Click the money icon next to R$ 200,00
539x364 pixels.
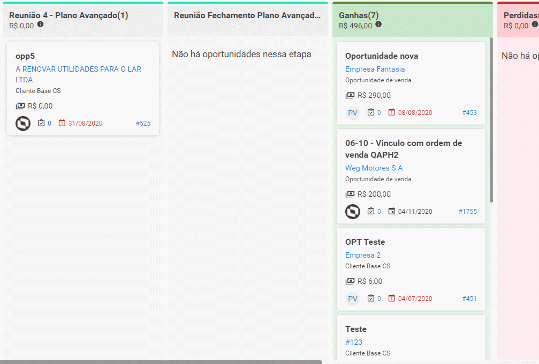click(x=350, y=194)
